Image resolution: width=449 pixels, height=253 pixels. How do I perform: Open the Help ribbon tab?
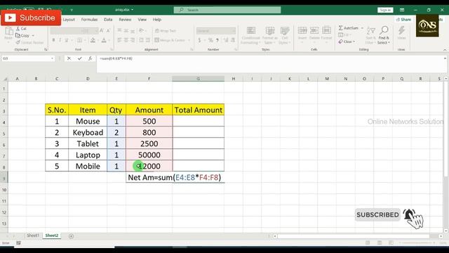(157, 20)
